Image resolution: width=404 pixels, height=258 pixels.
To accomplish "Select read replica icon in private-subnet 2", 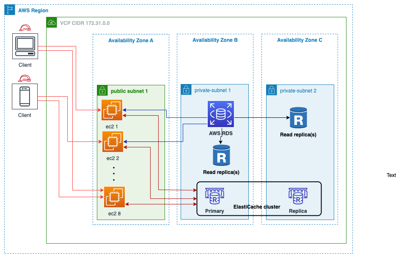I will point(298,117).
